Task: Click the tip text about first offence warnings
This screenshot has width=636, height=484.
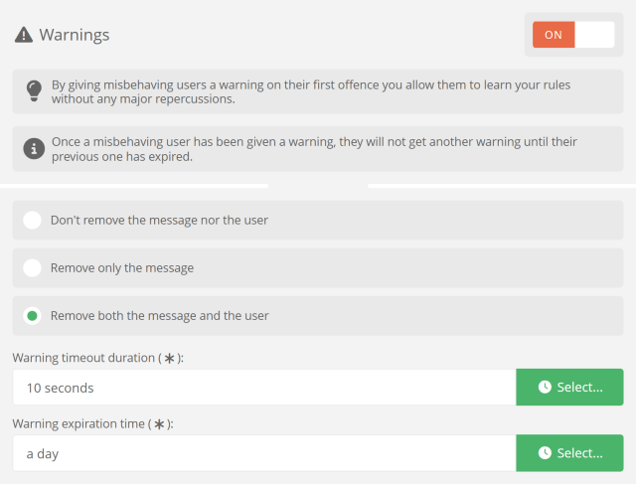Action: 311,91
